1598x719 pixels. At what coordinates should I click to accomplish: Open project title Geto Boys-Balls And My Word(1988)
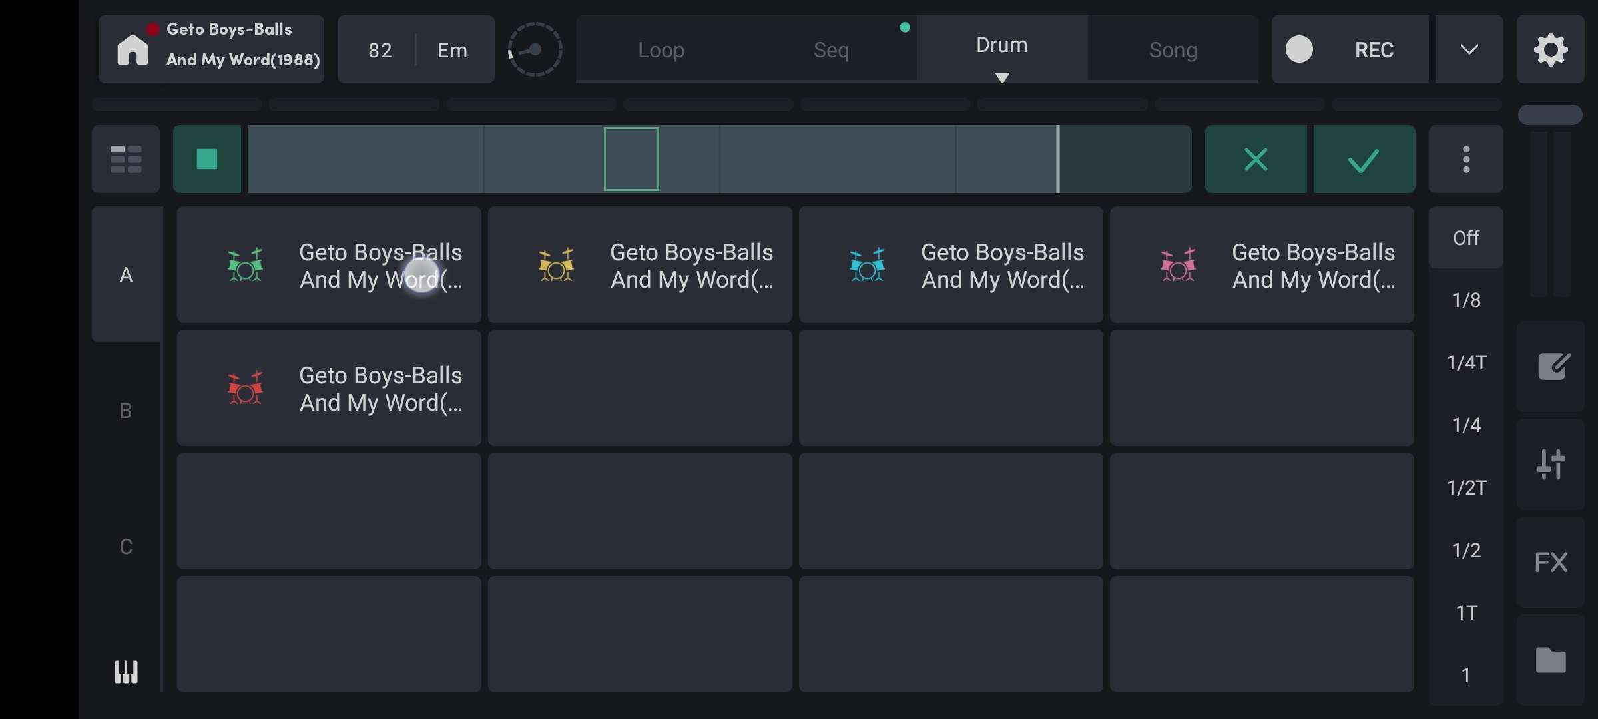243,45
